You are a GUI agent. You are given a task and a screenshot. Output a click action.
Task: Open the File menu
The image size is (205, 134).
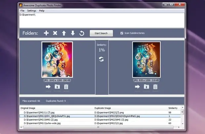(x=22, y=11)
